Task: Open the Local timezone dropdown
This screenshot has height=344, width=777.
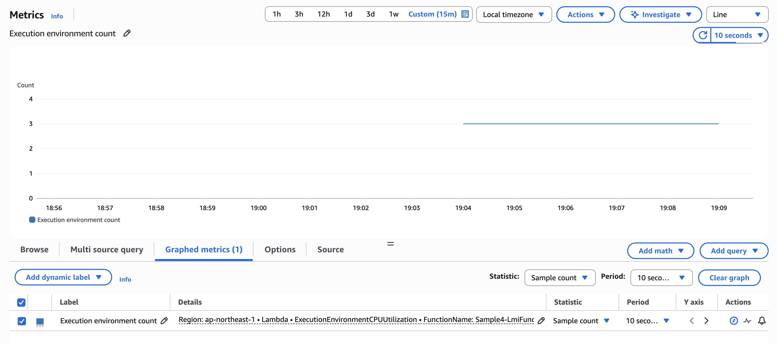Action: [514, 15]
